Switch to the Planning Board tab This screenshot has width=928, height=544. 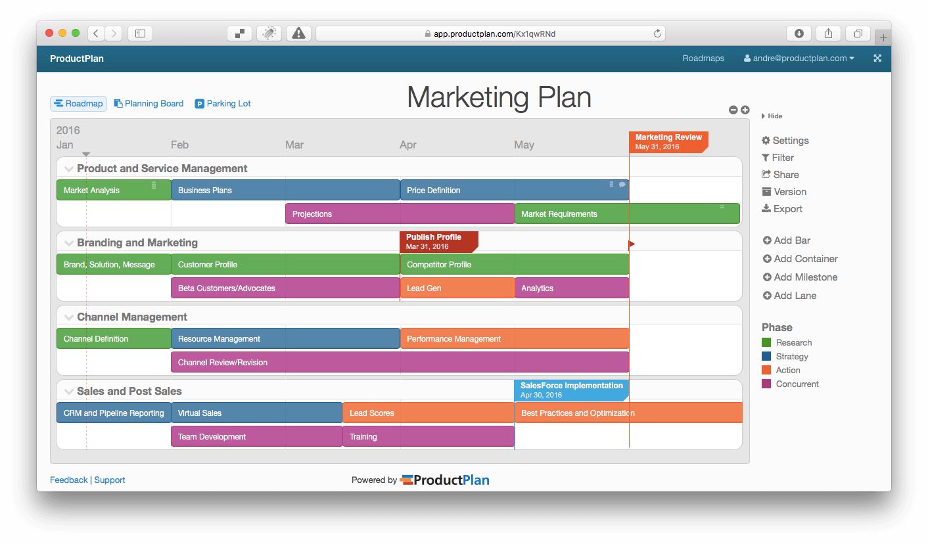click(149, 103)
